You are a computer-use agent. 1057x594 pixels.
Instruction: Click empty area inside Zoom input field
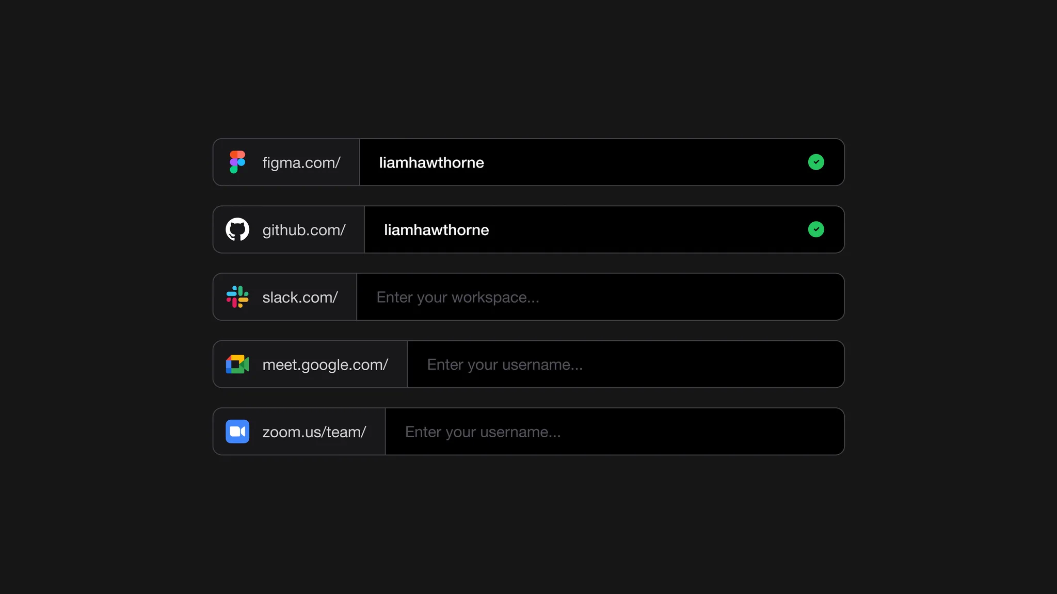pos(702,432)
